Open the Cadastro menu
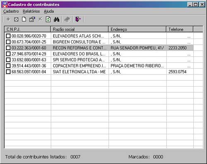 pyautogui.click(x=11, y=11)
